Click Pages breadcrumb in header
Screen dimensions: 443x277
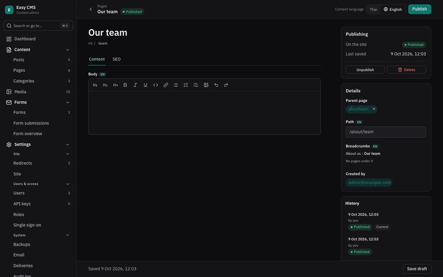click(102, 6)
